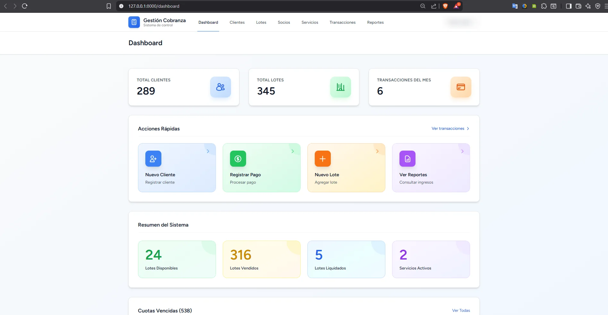Viewport: 608px width, 315px height.
Task: Click chevron arrow on Ver Reportes card
Action: click(462, 151)
